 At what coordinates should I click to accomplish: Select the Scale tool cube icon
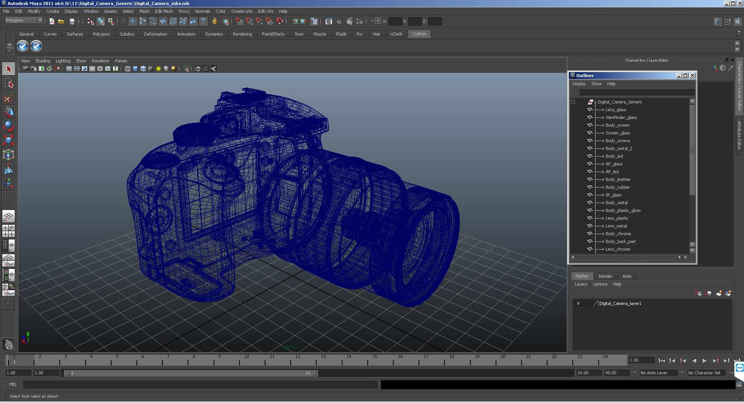[9, 140]
